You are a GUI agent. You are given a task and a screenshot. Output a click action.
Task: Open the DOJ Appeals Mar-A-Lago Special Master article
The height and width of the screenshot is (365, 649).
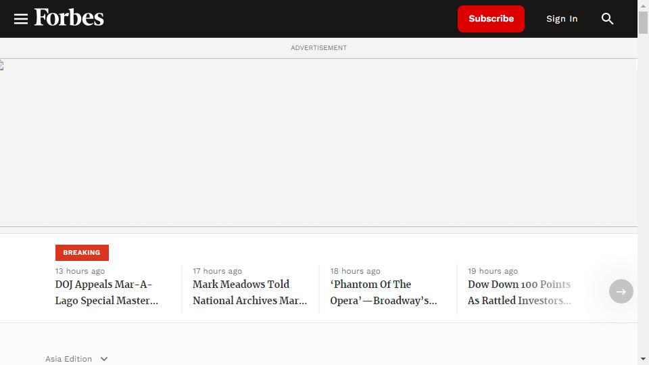pyautogui.click(x=106, y=292)
